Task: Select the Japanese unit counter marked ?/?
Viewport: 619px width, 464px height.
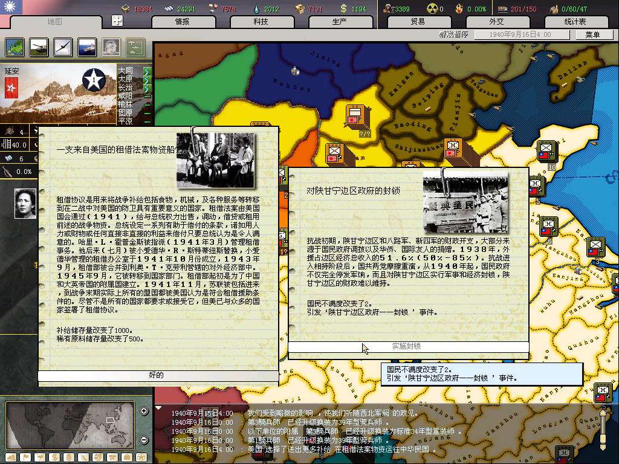Action: (x=357, y=118)
